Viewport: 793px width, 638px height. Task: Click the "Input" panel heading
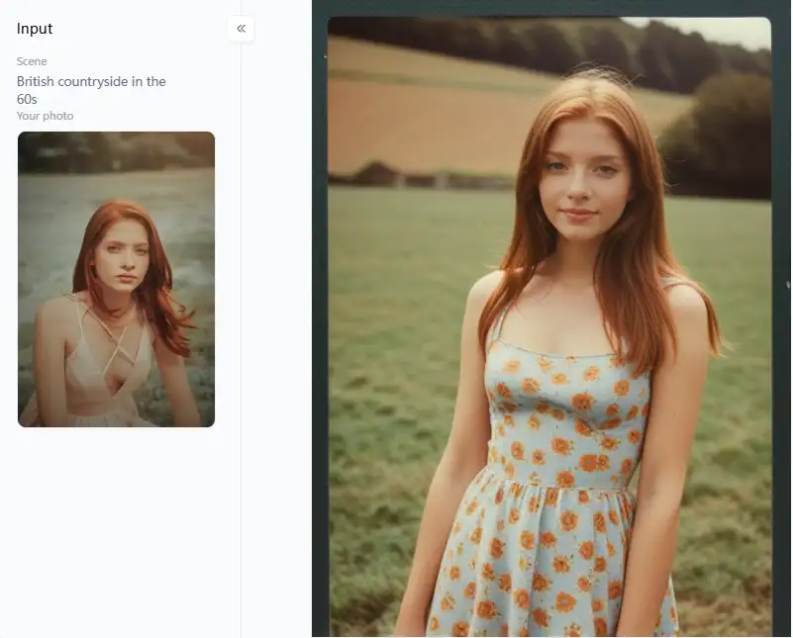point(35,29)
